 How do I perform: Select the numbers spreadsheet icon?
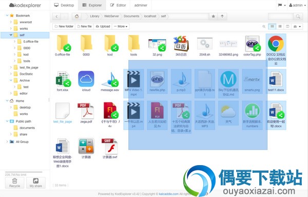click(252, 111)
